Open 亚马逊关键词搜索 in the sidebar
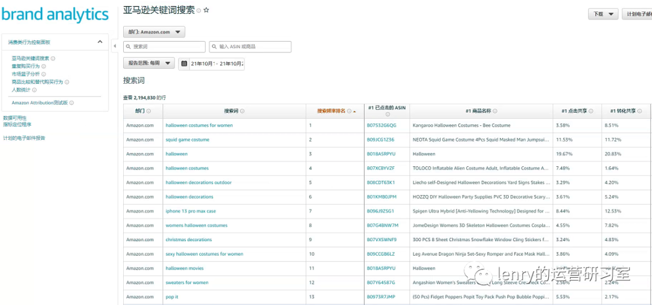This screenshot has height=305, width=652. 30,58
